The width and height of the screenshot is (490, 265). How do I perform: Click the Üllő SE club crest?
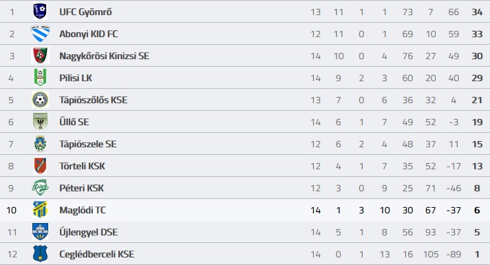41,122
